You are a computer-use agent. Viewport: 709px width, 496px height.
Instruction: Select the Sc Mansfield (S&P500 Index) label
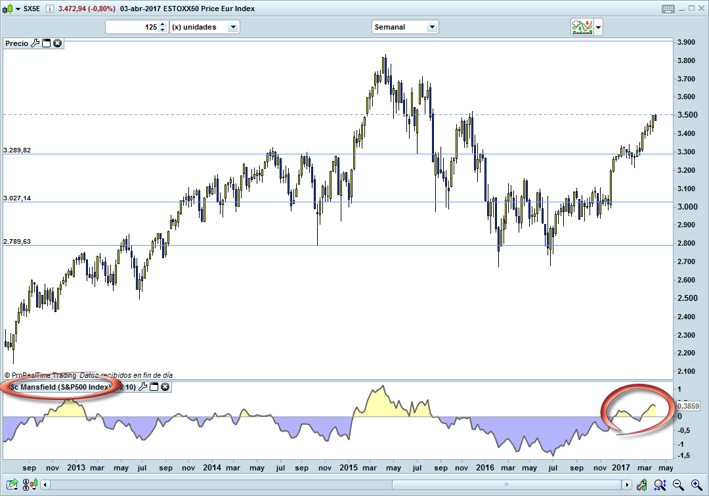(x=60, y=387)
